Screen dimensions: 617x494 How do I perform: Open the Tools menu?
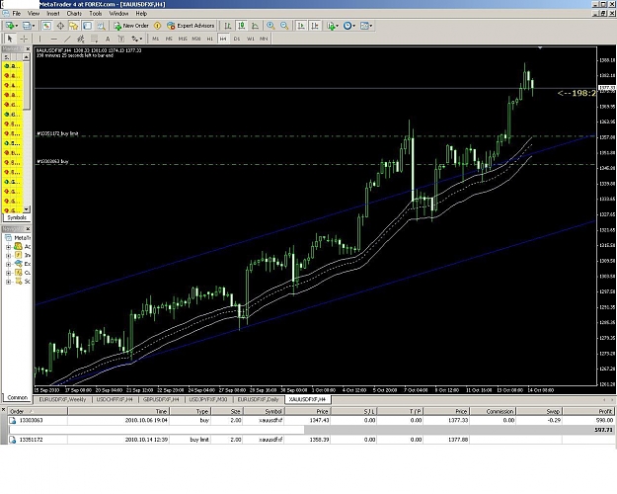coord(95,14)
